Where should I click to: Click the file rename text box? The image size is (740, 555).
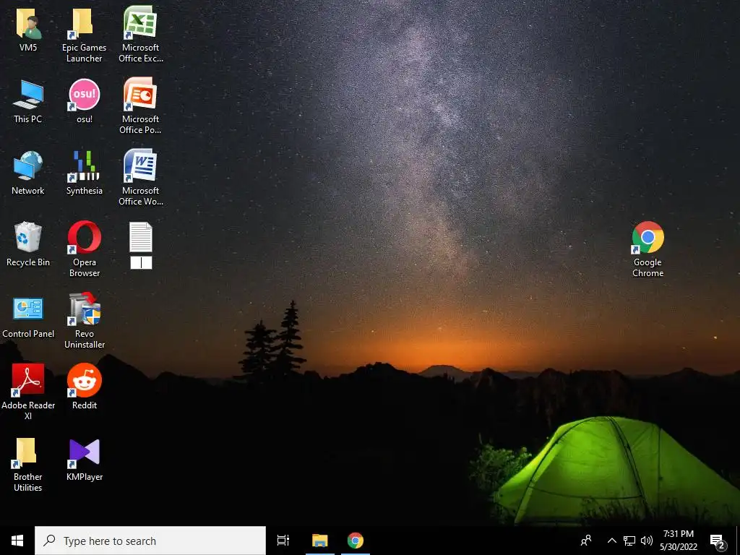click(141, 263)
